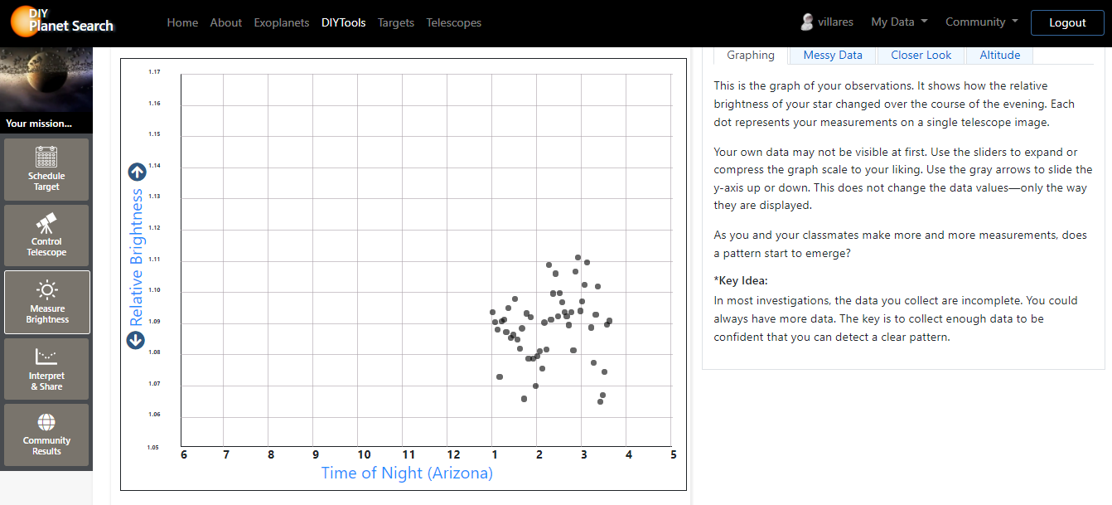Slide the y-axis up with up arrow
Screen dimensions: 1112x505
[137, 172]
